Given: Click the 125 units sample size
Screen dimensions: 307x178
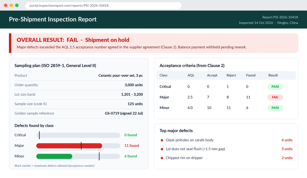Looking at the screenshot, I should 135,104.
